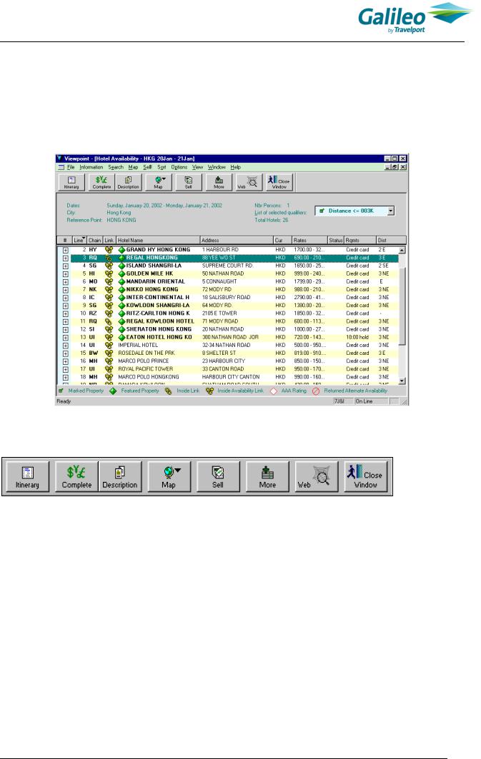The image size is (481, 759).
Task: Click the Chain column header
Action: (x=94, y=240)
